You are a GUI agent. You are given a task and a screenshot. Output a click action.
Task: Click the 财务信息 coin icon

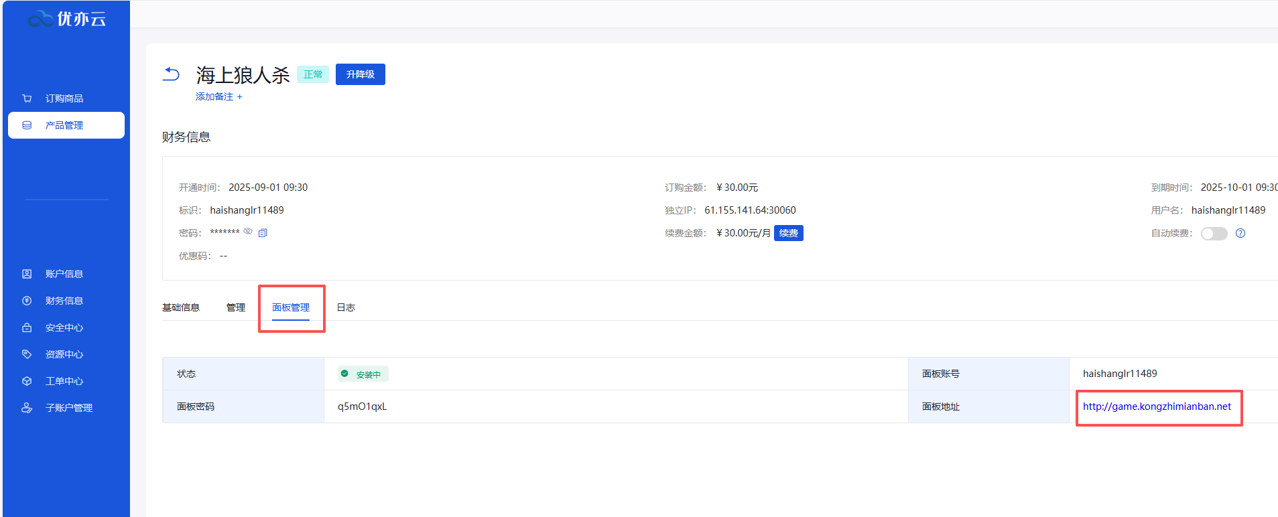pyautogui.click(x=27, y=301)
